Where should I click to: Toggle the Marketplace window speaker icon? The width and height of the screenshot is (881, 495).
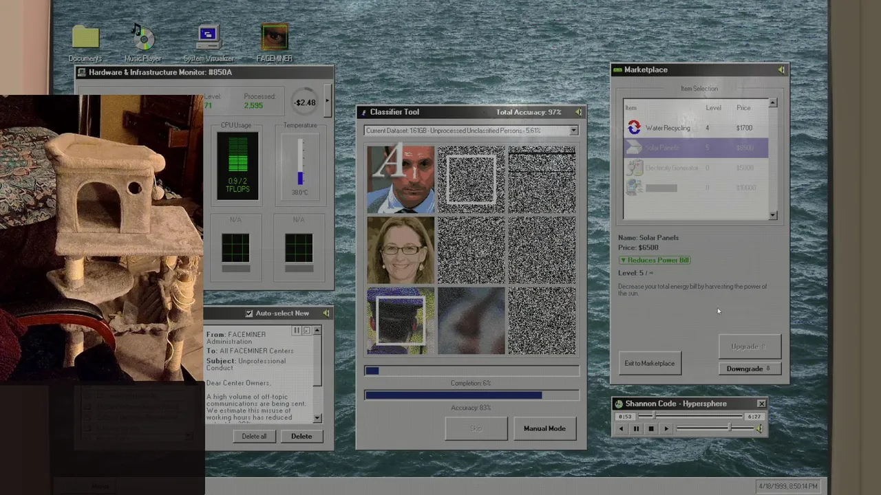[x=781, y=69]
